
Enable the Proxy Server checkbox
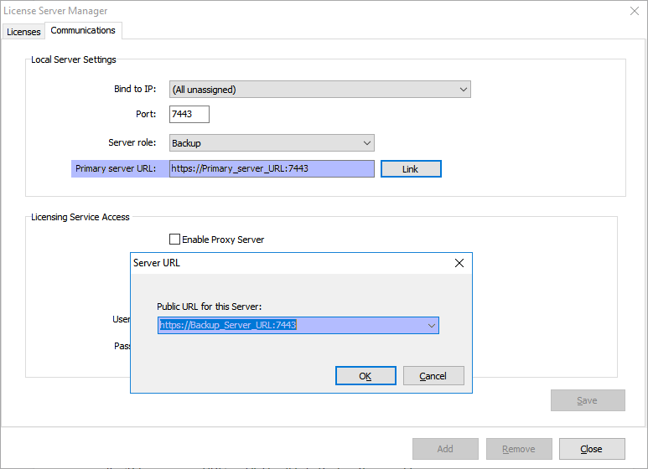pos(175,240)
